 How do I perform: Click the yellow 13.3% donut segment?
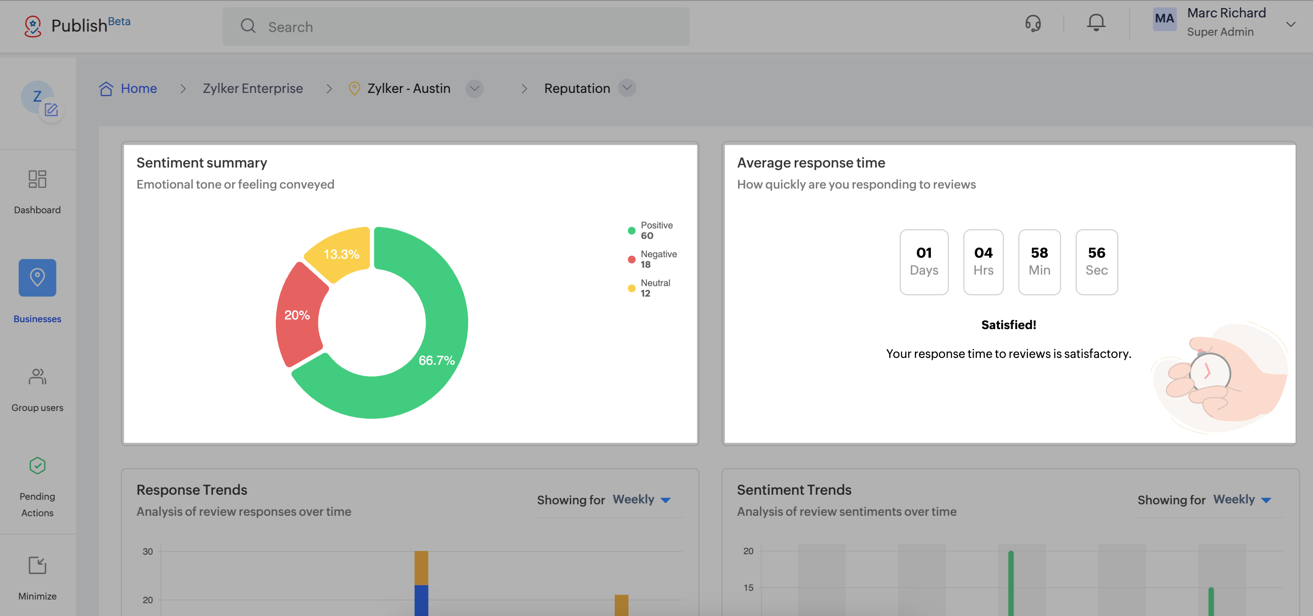tap(341, 254)
